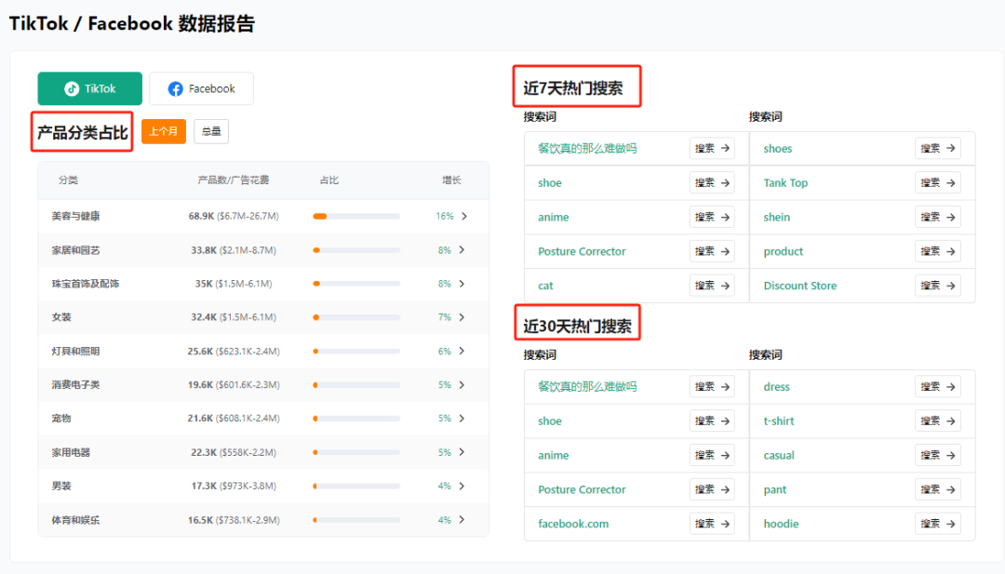Expand the 灯具和照明 row chevron
The width and height of the screenshot is (1005, 574).
pos(462,351)
